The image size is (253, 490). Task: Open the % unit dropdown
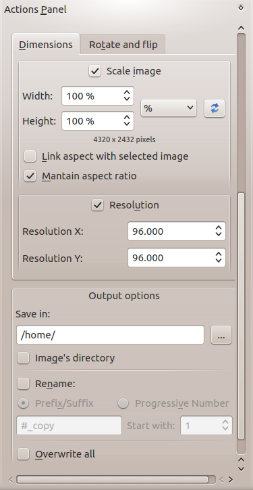click(x=169, y=108)
